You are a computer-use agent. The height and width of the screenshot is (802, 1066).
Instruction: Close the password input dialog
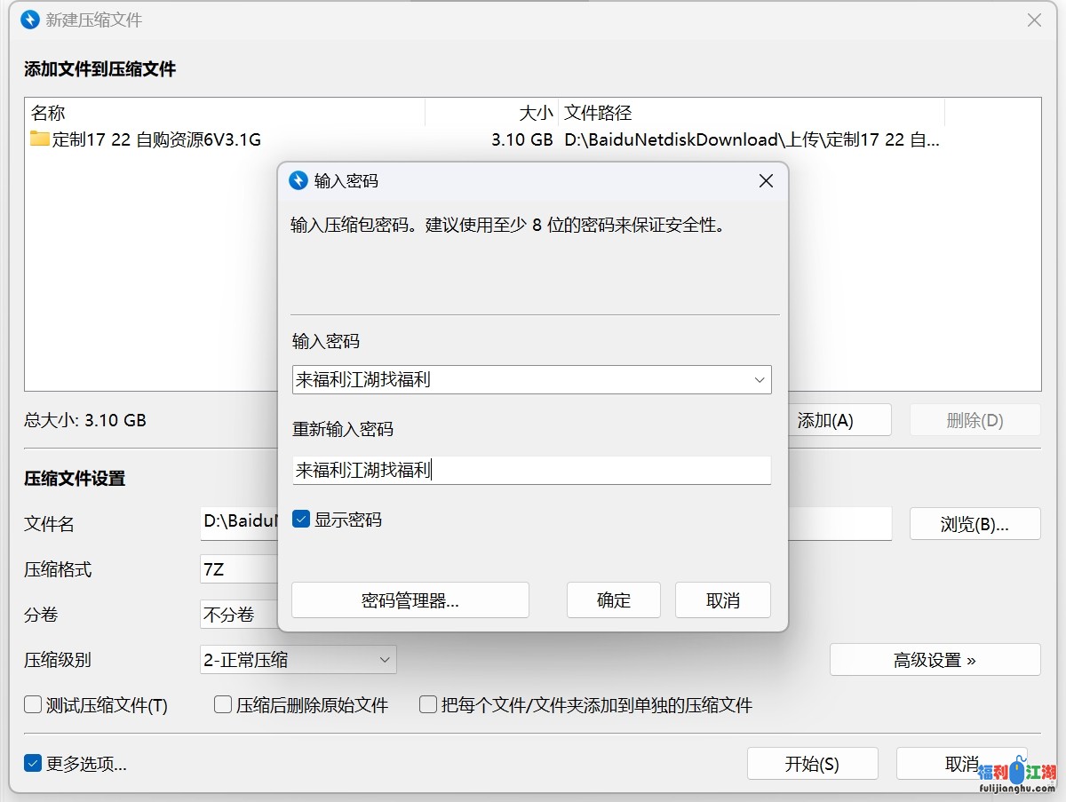point(766,181)
